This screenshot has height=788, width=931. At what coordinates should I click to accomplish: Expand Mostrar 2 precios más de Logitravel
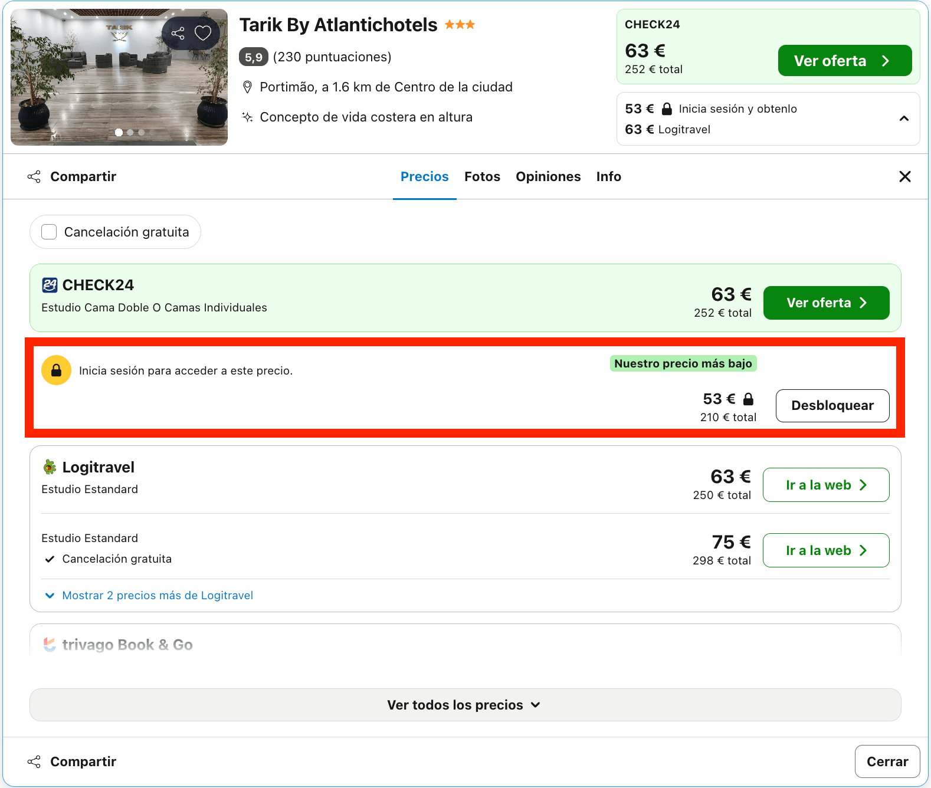[x=149, y=595]
